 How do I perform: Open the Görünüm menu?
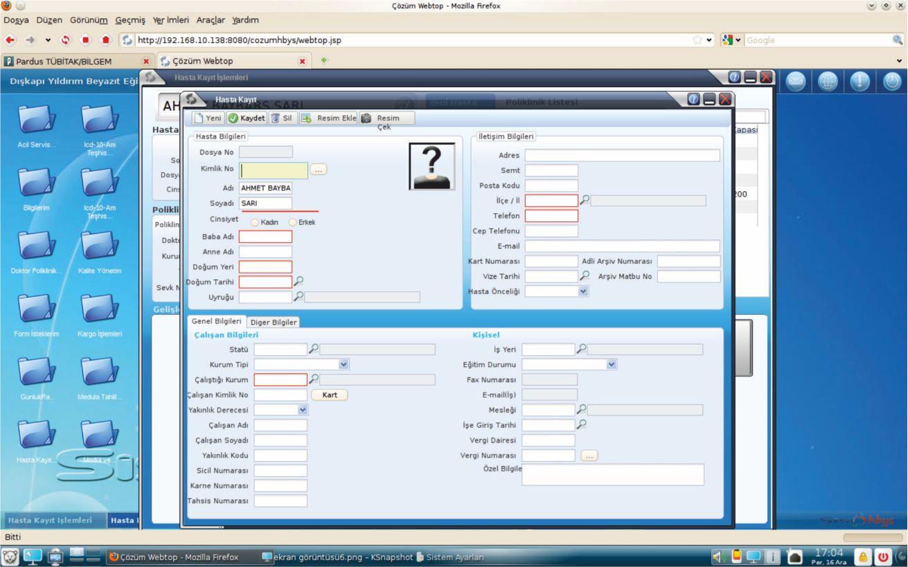point(89,19)
